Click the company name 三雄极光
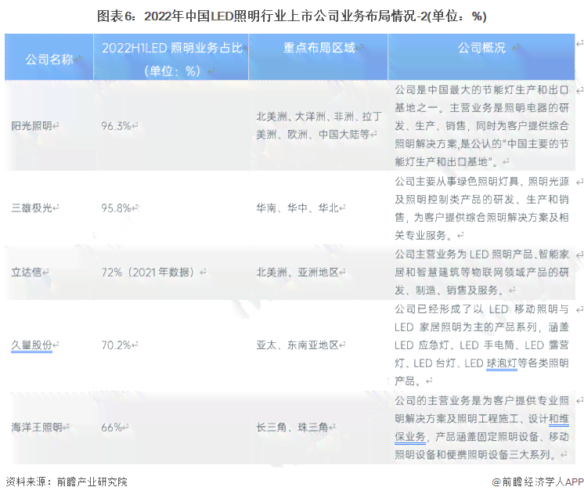Image resolution: width=584 pixels, height=498 pixels. point(31,207)
